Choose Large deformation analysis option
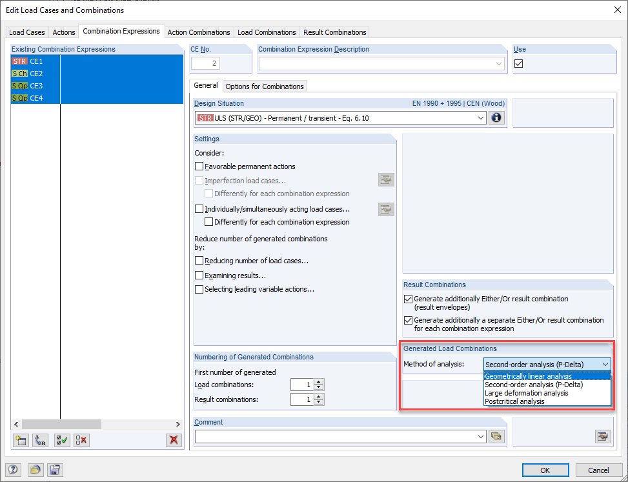The height and width of the screenshot is (482, 628). 547,393
